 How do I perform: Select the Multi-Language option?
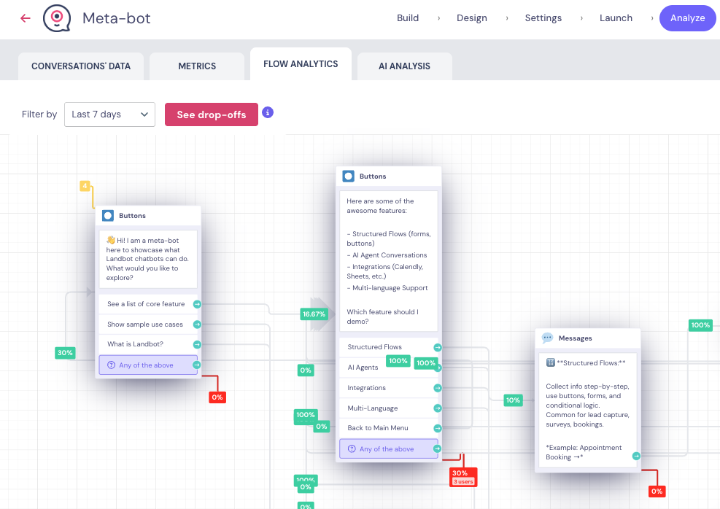point(389,408)
